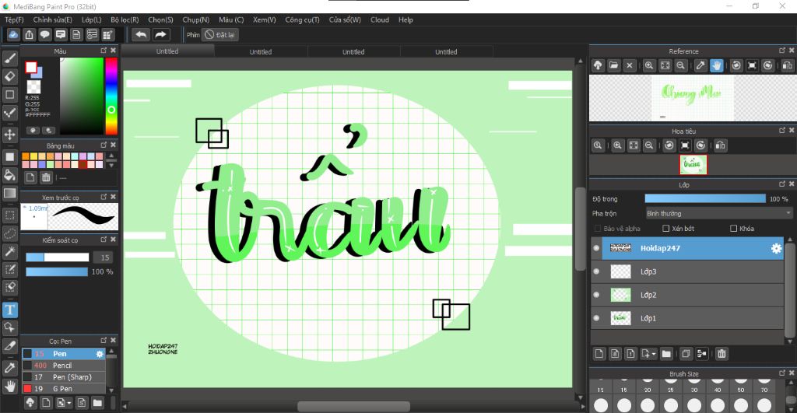Expand the add layer dropdown arrow
Image resolution: width=797 pixels, height=413 pixels.
tap(654, 354)
